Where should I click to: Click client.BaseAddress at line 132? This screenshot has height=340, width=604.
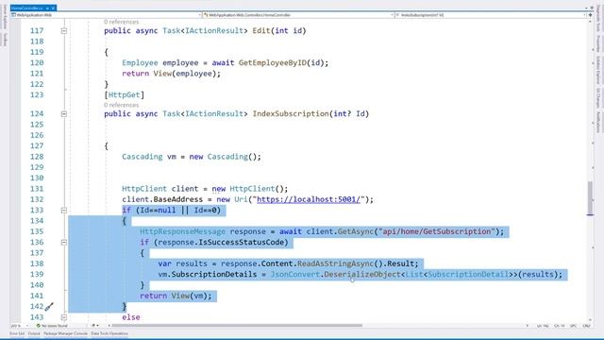coord(162,199)
